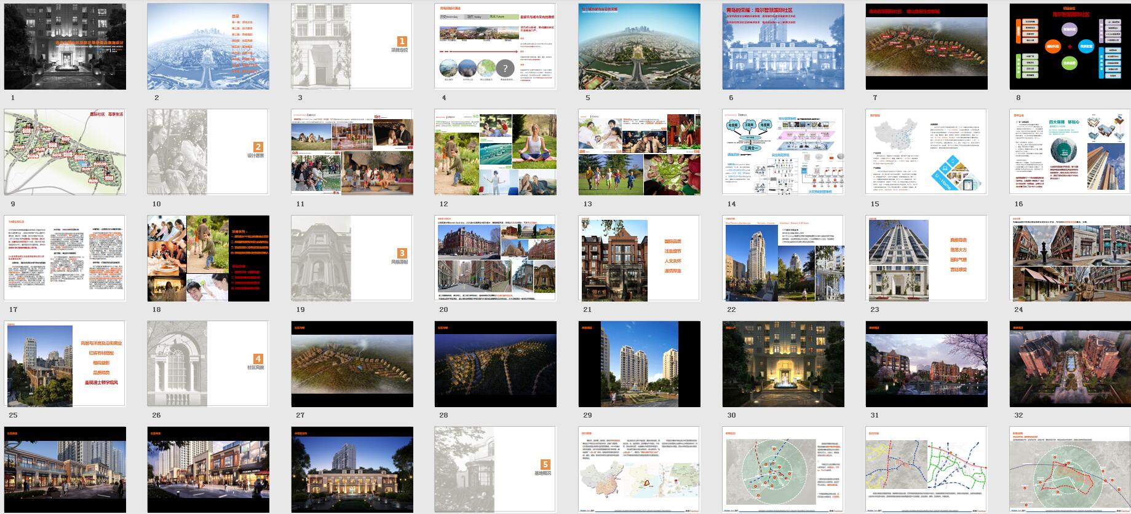
Task: Select slide with two traffic route maps
Action: [926, 470]
